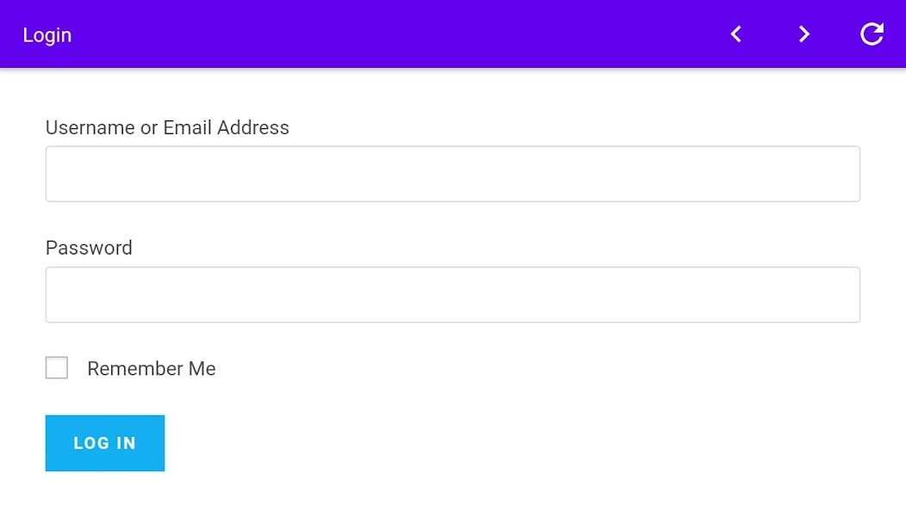Submit the form with the blue button
906x509 pixels.
[x=105, y=443]
